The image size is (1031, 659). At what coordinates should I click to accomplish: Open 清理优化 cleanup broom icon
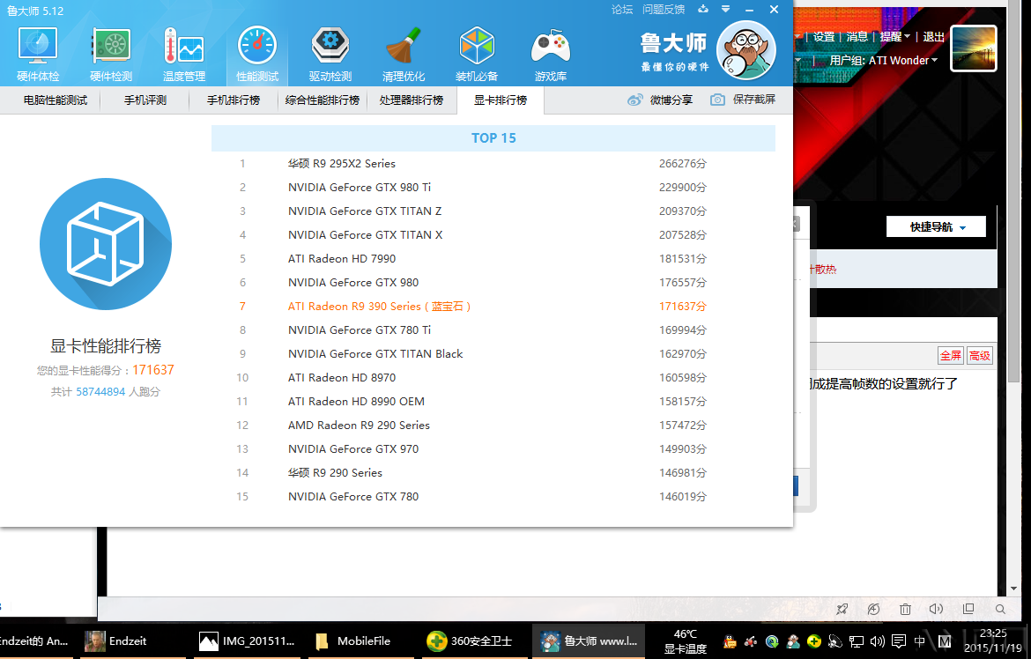click(404, 55)
